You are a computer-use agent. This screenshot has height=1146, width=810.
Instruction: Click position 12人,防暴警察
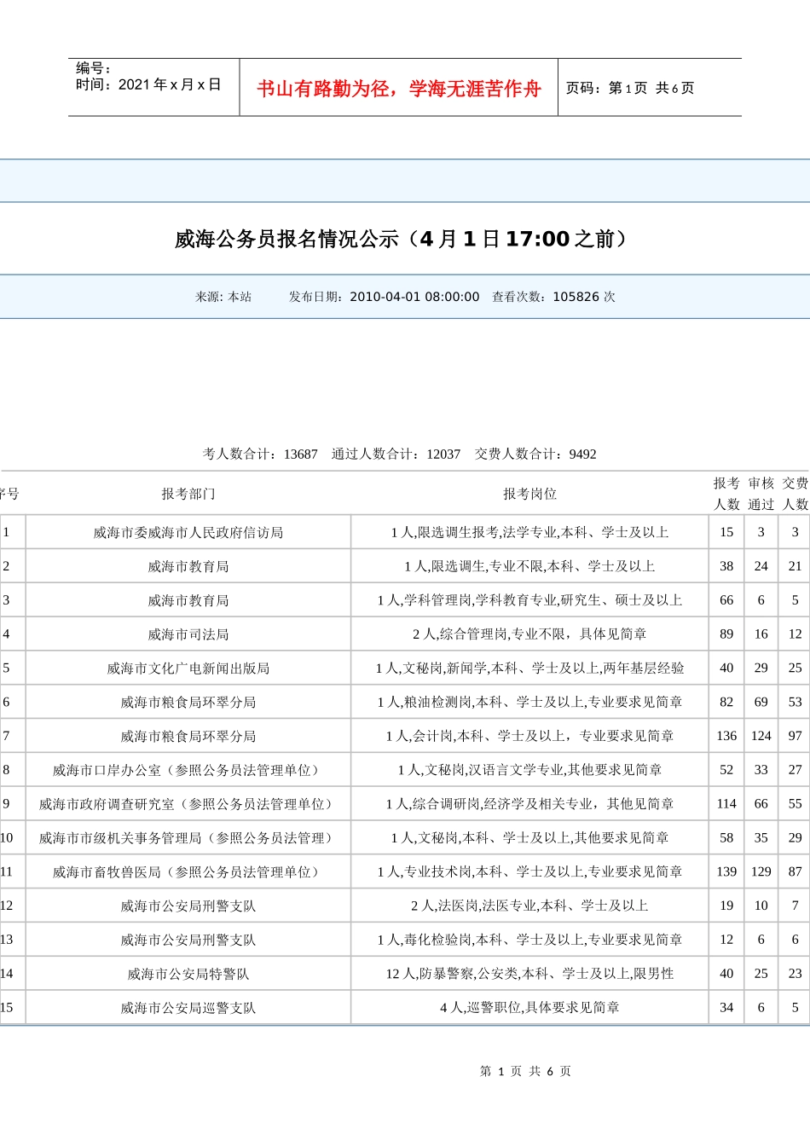(x=529, y=974)
